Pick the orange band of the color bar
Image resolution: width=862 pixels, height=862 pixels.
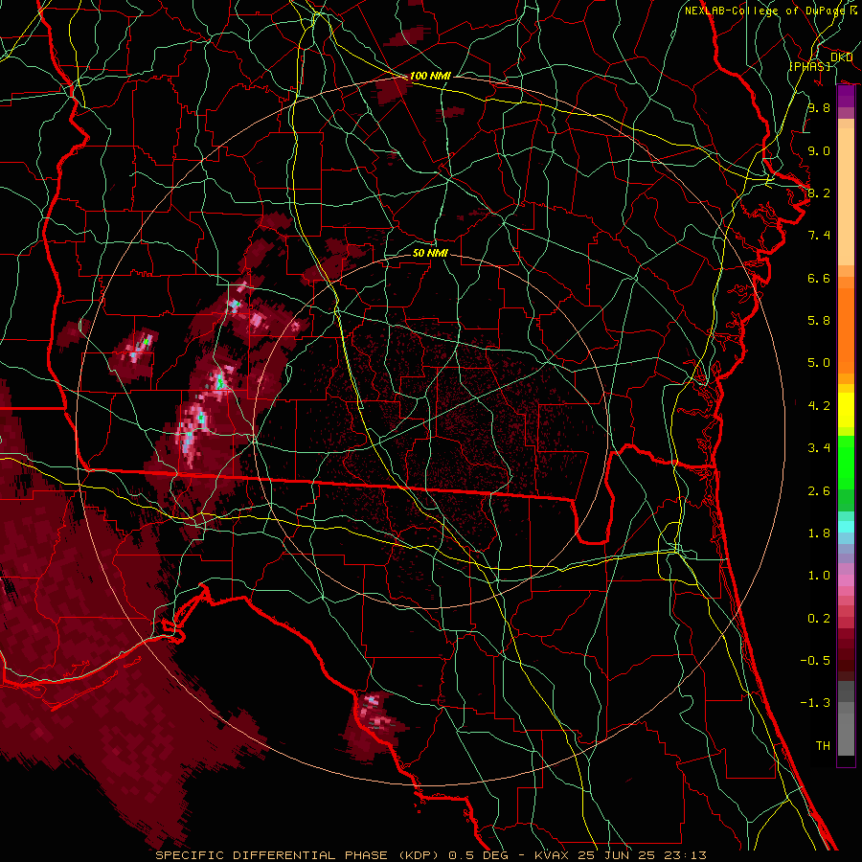(846, 331)
